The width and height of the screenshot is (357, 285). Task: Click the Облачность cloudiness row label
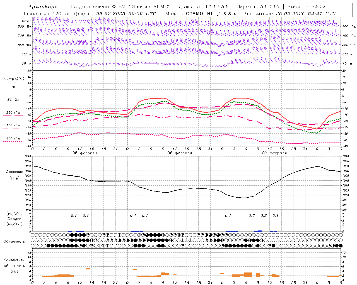tap(14, 241)
